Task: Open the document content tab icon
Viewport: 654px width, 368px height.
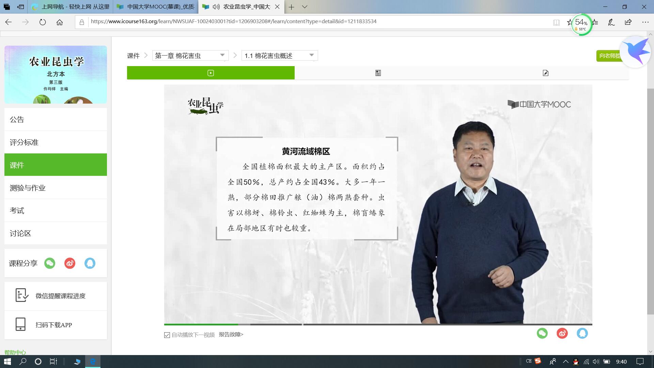Action: tap(378, 73)
